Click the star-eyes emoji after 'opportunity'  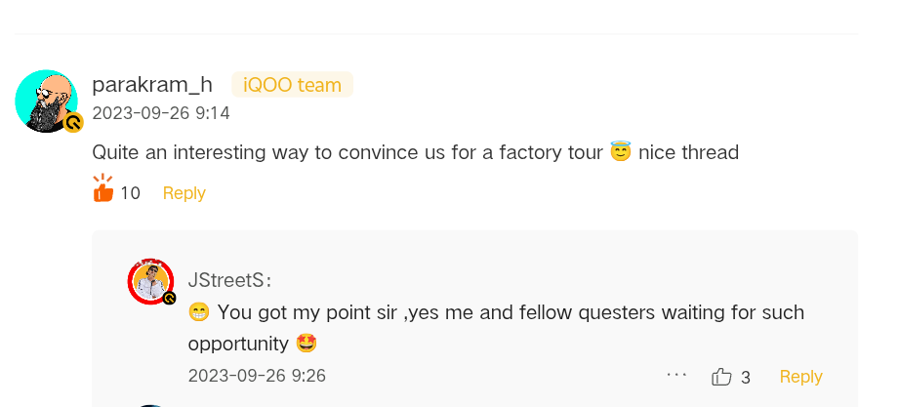pos(306,344)
